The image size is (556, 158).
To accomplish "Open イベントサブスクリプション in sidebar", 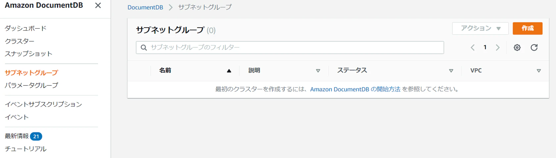I will click(43, 104).
